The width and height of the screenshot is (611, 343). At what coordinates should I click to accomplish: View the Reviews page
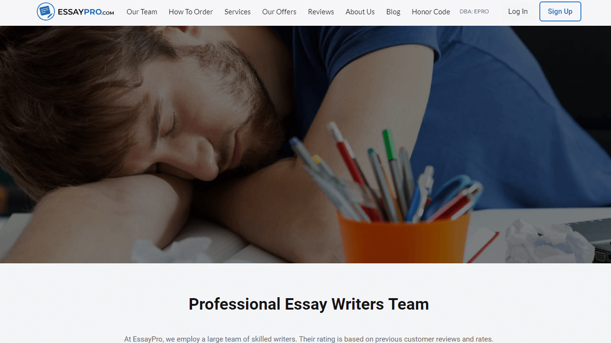click(x=321, y=12)
